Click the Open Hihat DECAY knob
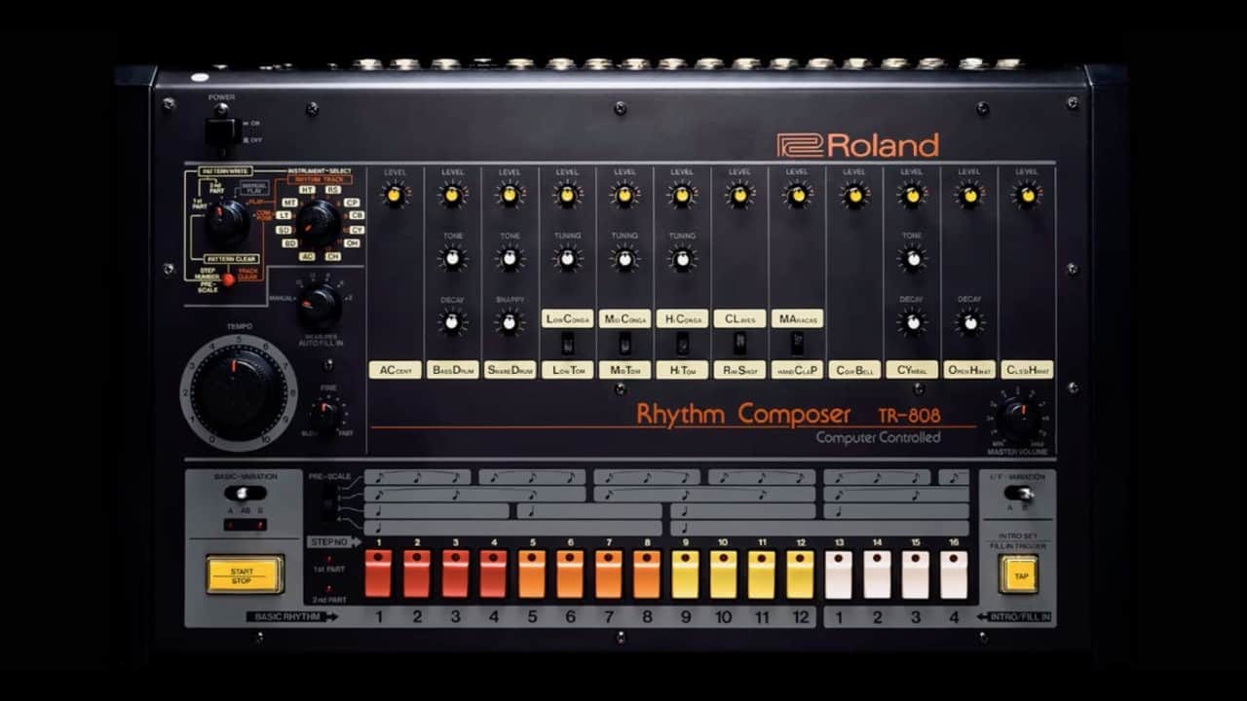Image resolution: width=1247 pixels, height=701 pixels. click(x=969, y=322)
